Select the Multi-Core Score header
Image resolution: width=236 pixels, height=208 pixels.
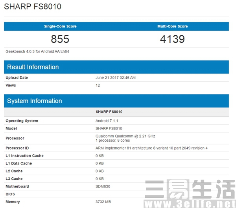(x=173, y=26)
